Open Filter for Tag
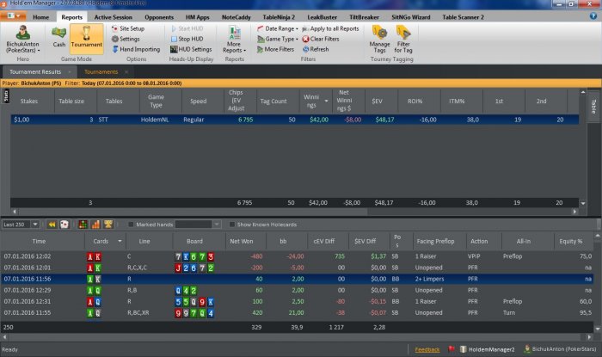 [403, 40]
